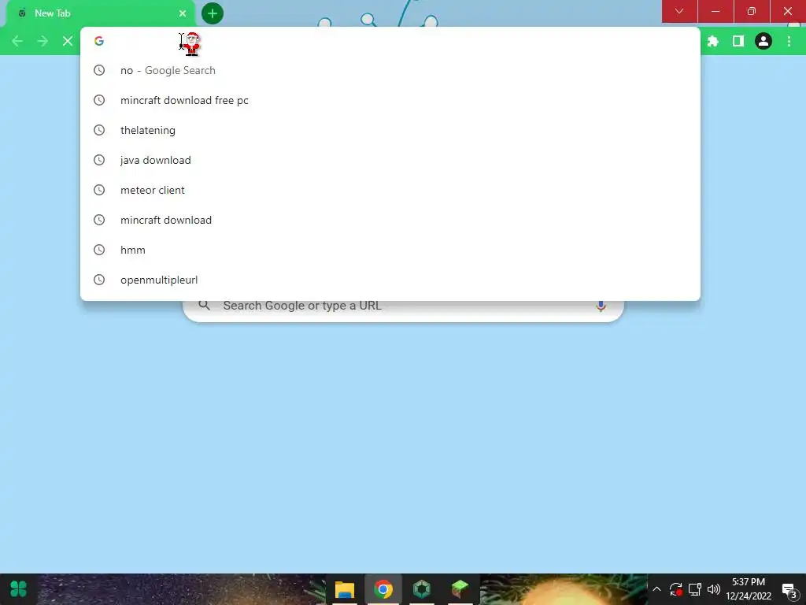Pick the "thelatening" history suggestion
The height and width of the screenshot is (605, 806).
390,130
